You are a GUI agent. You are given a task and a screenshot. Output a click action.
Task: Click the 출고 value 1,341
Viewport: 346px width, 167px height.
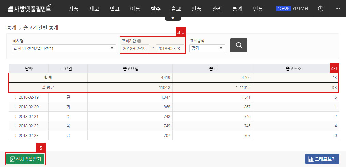pyautogui.click(x=246, y=97)
